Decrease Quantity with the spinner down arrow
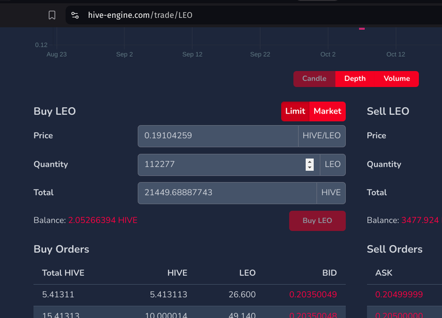This screenshot has height=318, width=442. (x=310, y=168)
